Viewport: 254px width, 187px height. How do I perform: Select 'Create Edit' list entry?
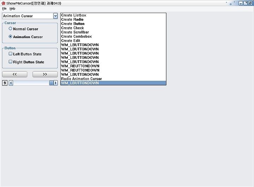click(x=113, y=41)
